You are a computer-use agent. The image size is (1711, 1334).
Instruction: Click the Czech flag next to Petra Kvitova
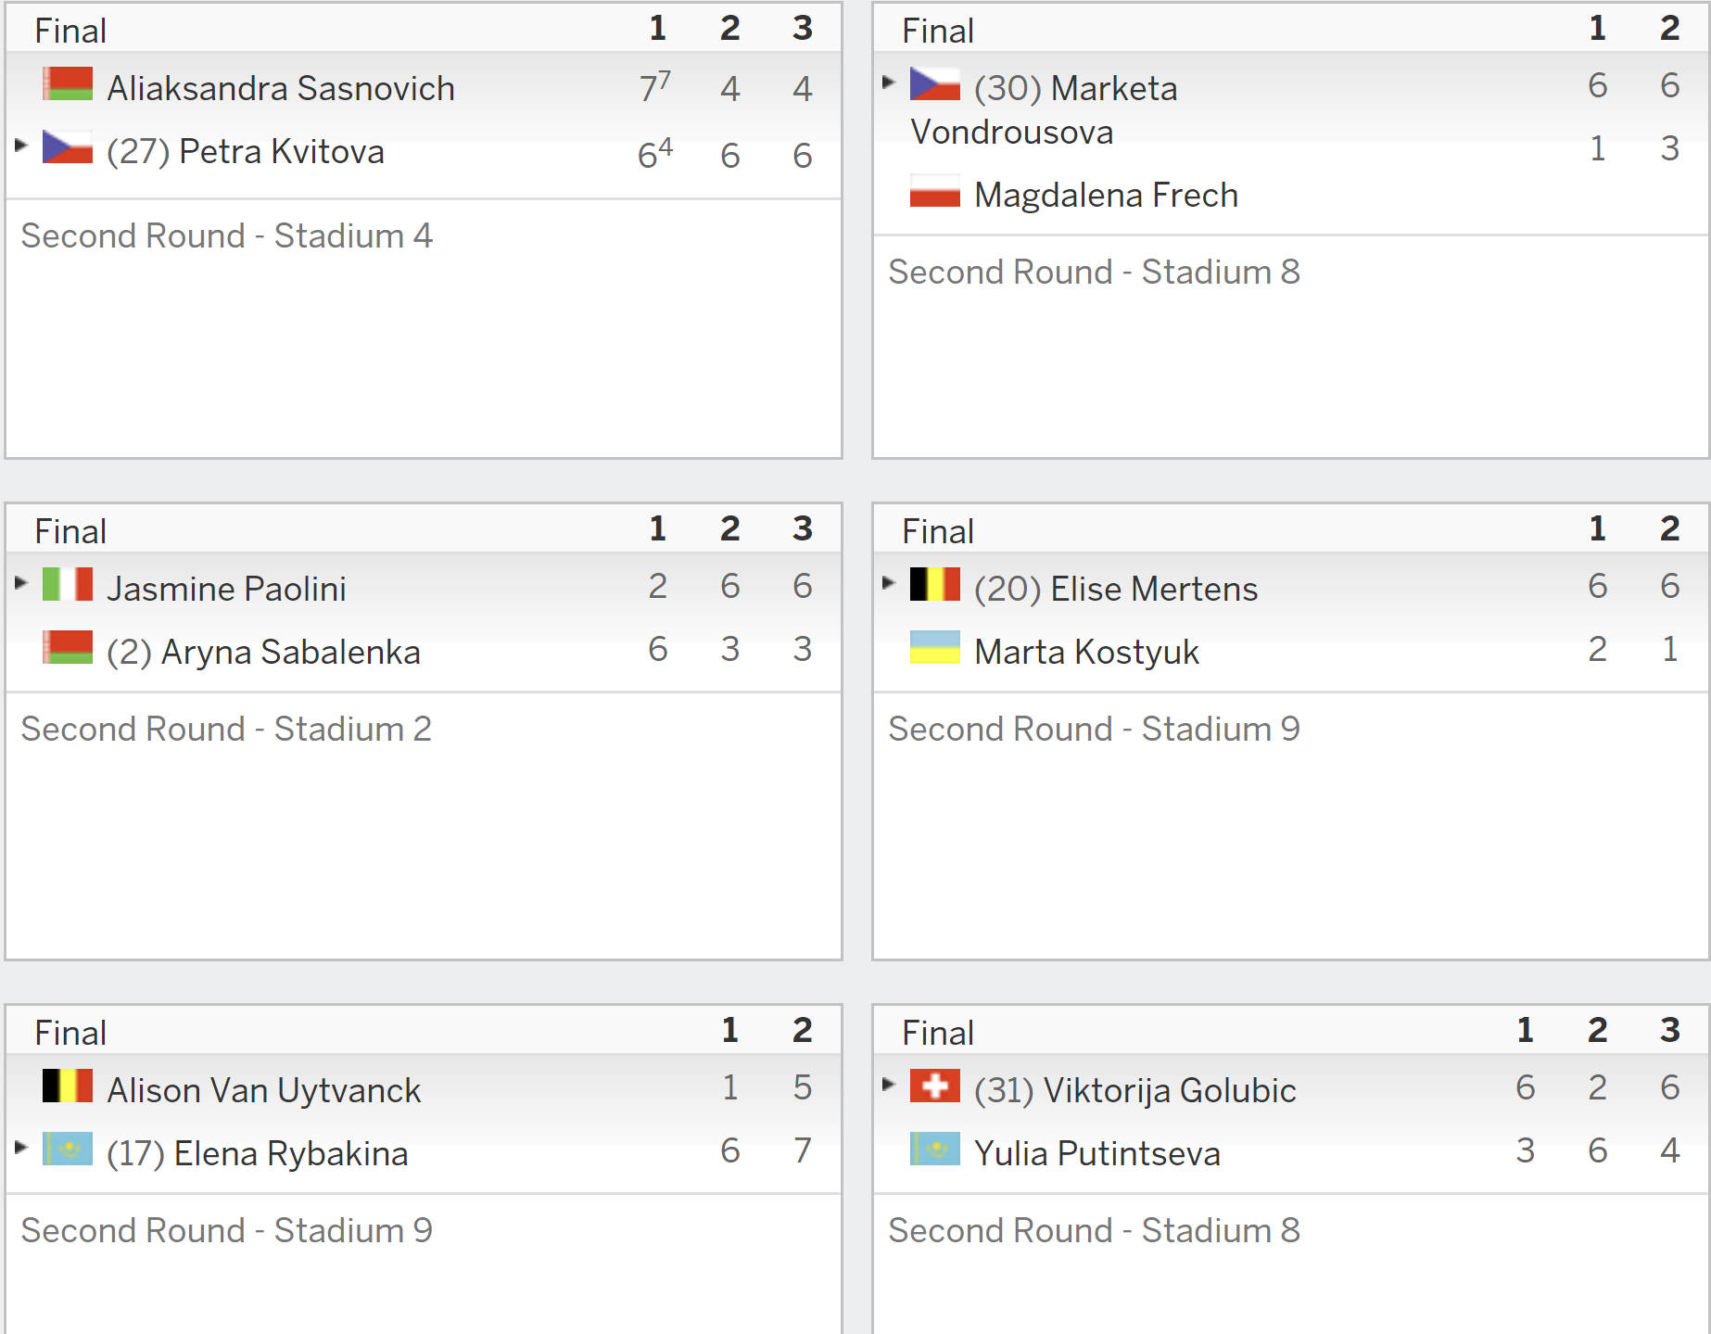pos(68,146)
